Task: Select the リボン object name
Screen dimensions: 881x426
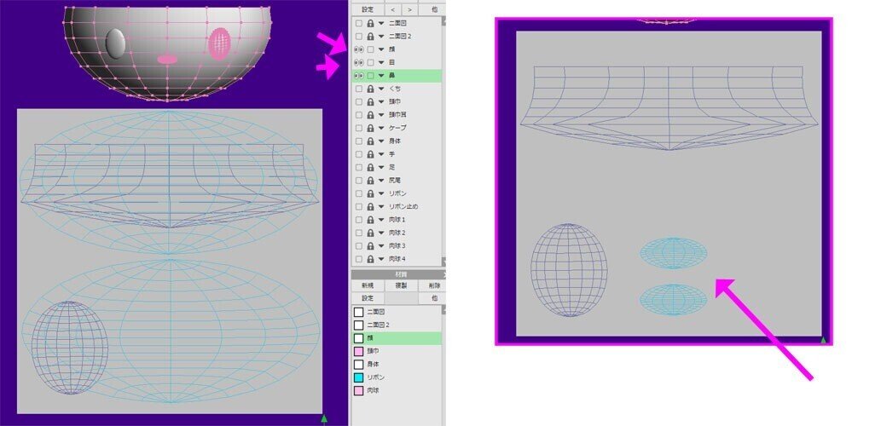Action: [x=397, y=193]
